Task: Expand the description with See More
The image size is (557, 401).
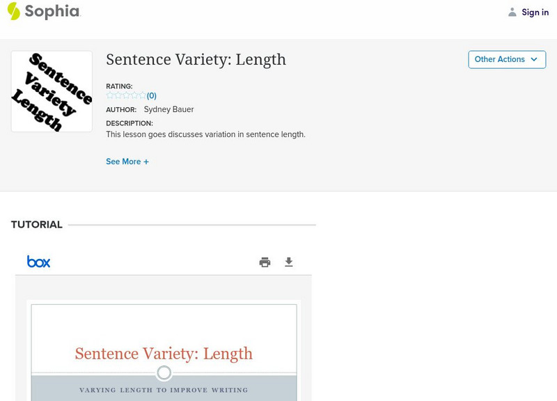Action: tap(127, 162)
